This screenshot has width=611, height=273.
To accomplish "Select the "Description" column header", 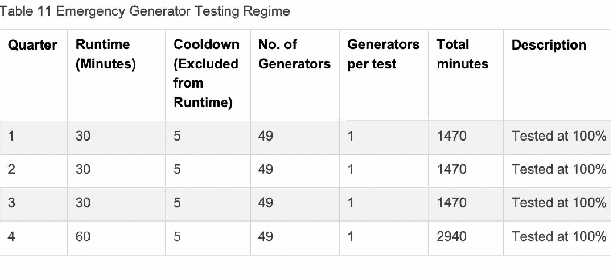I will [548, 45].
